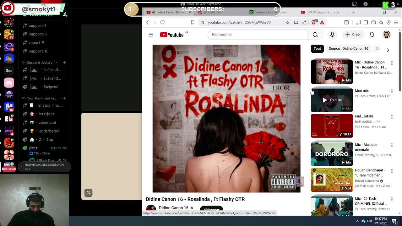
Task: Click the YouTube search magnifier button
Action: (315, 35)
